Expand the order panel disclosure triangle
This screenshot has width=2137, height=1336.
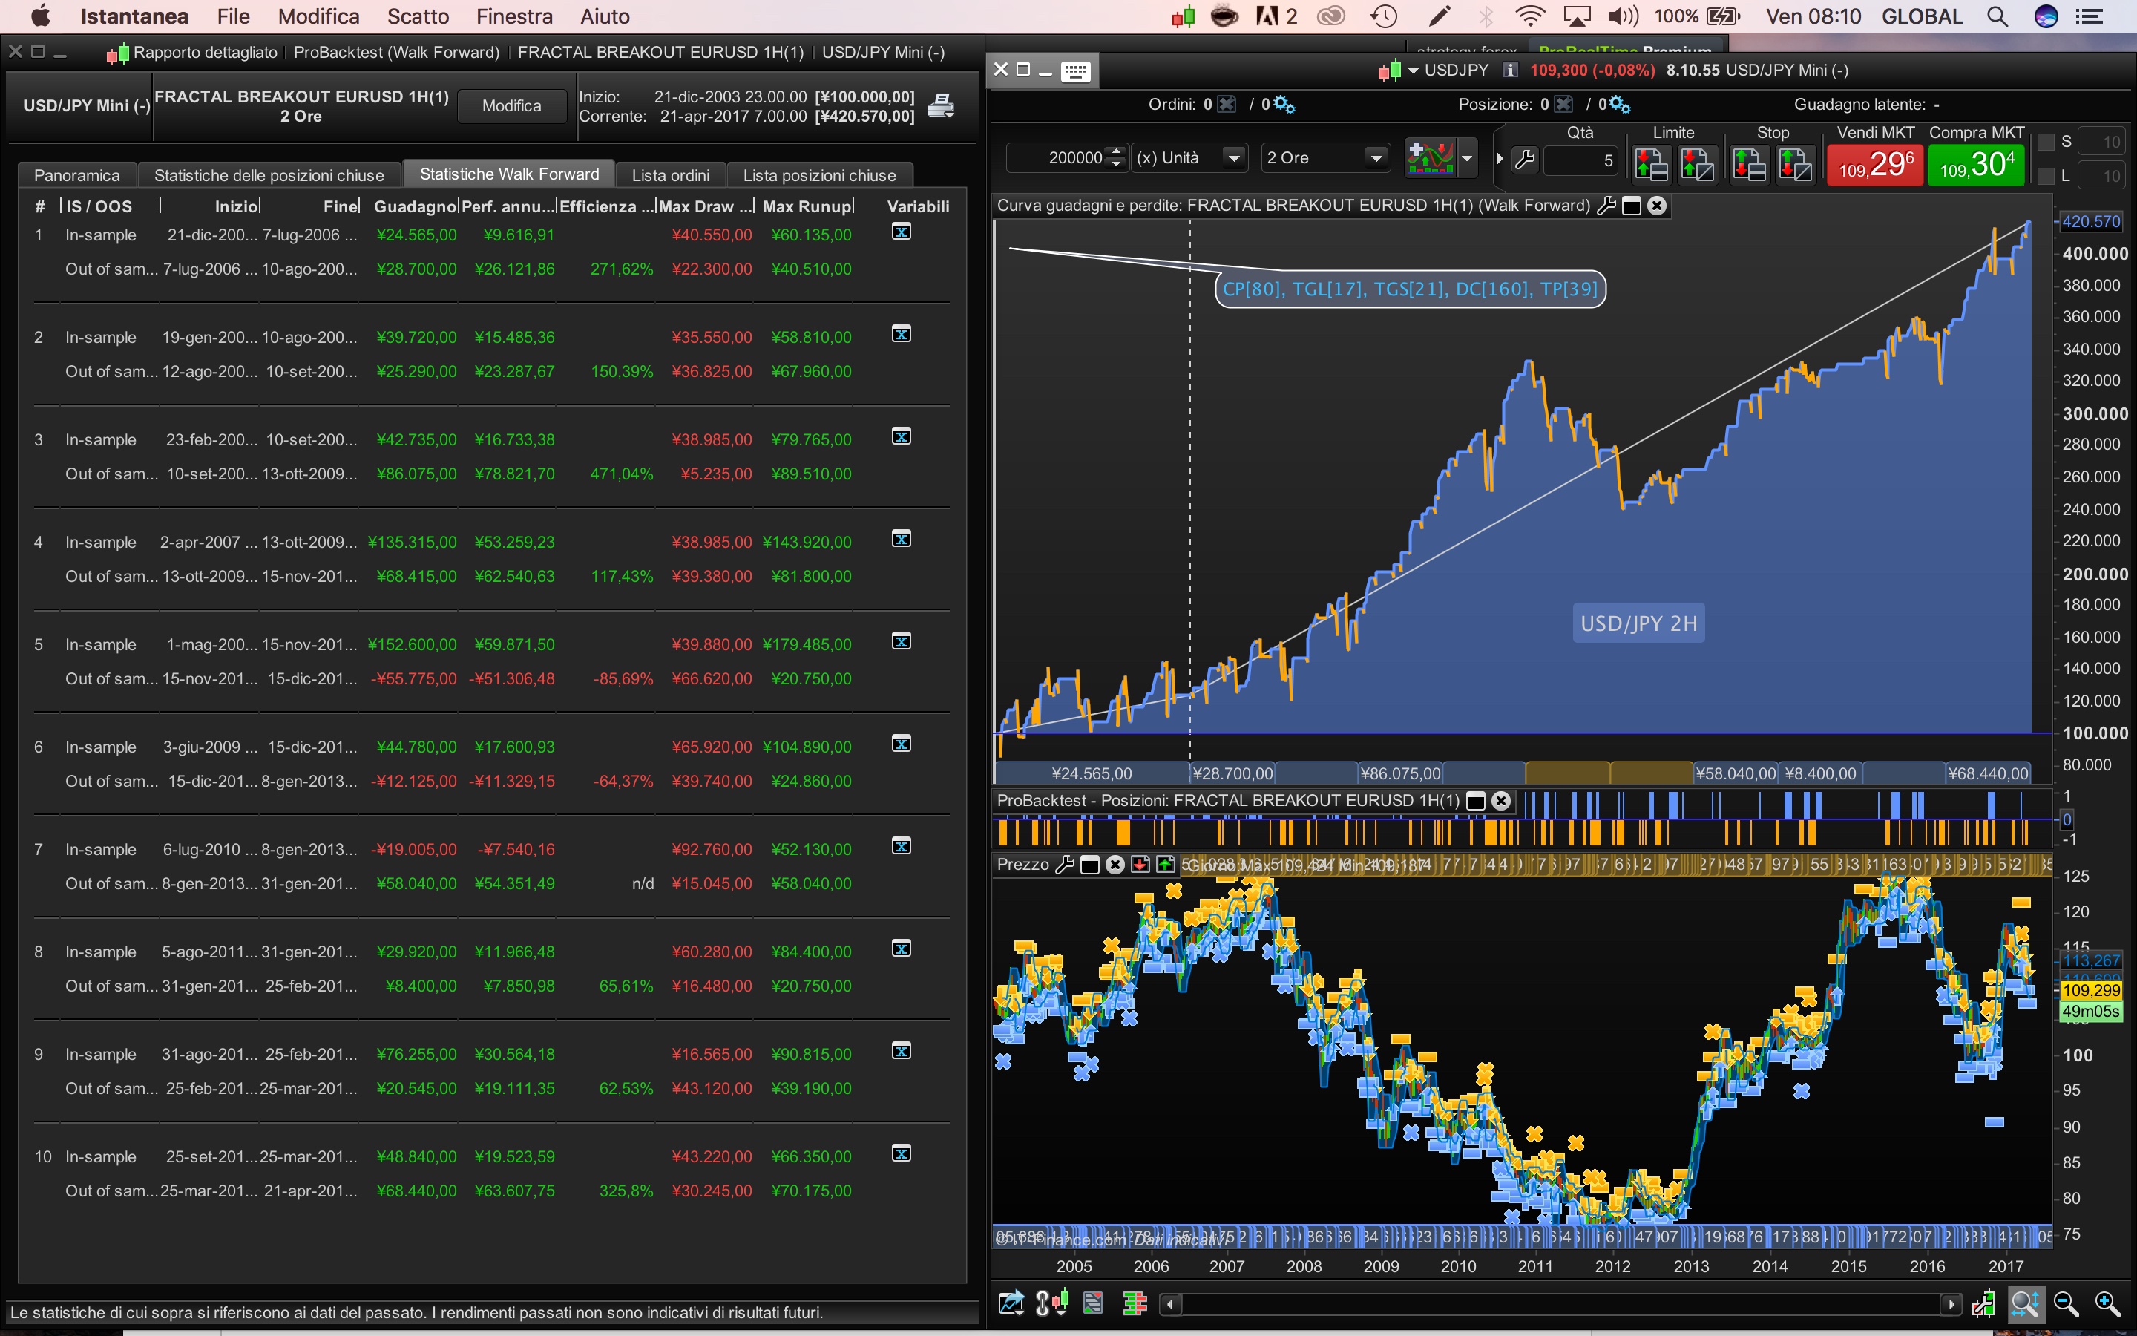click(1499, 159)
